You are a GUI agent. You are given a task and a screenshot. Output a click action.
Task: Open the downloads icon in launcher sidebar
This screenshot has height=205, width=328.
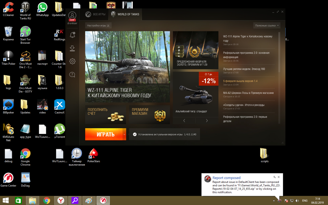(72, 48)
